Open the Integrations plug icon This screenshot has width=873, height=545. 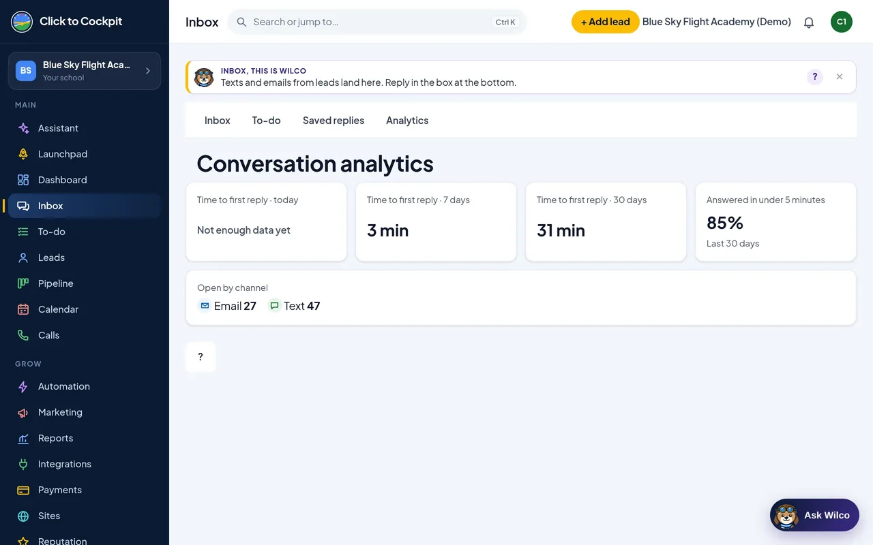(x=23, y=464)
